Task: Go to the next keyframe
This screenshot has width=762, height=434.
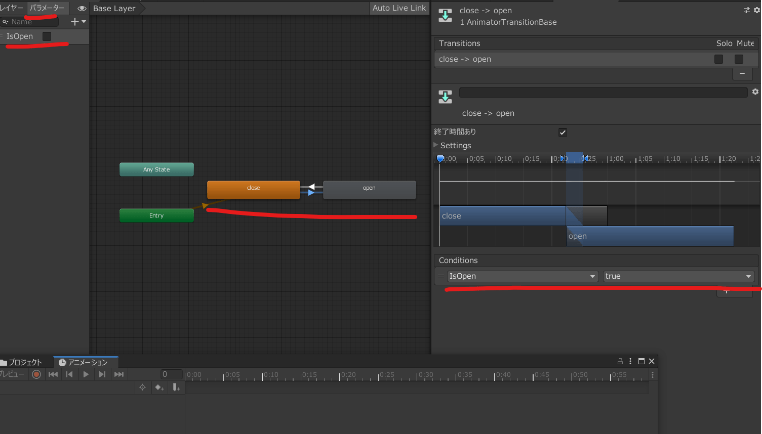Action: [102, 374]
